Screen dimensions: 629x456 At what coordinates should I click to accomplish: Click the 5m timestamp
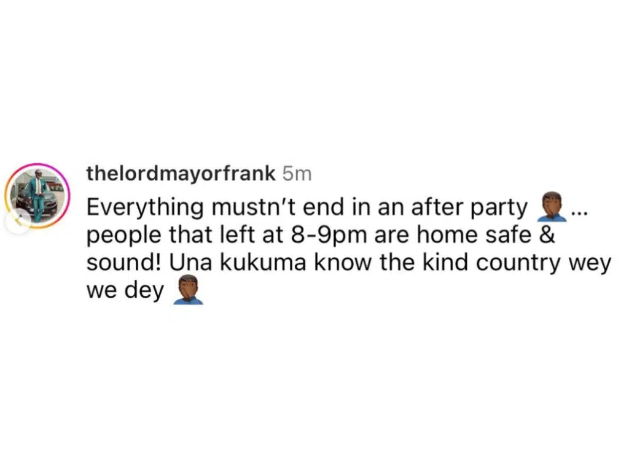297,174
